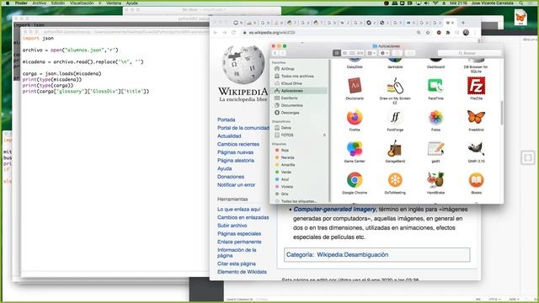The image size is (539, 303).
Task: Open the Página aleatoria link
Action: [x=236, y=161]
